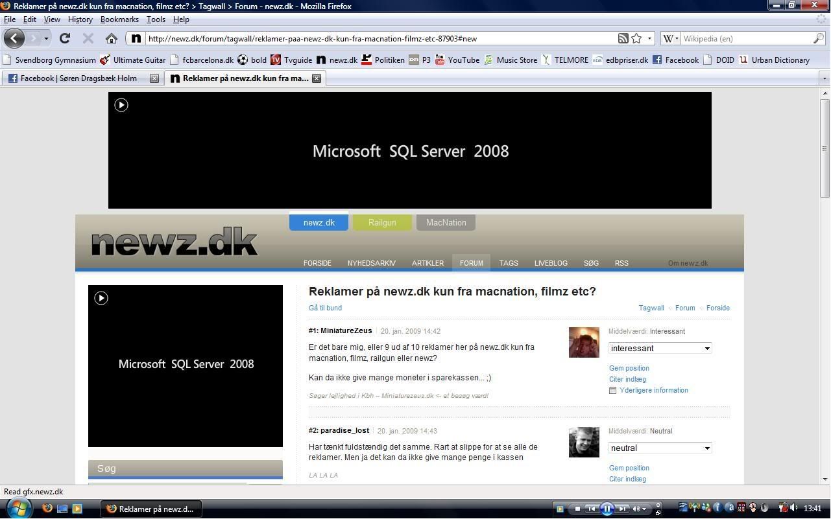Click the Wikipedia search input field
The height and width of the screenshot is (519, 831).
pyautogui.click(x=746, y=38)
